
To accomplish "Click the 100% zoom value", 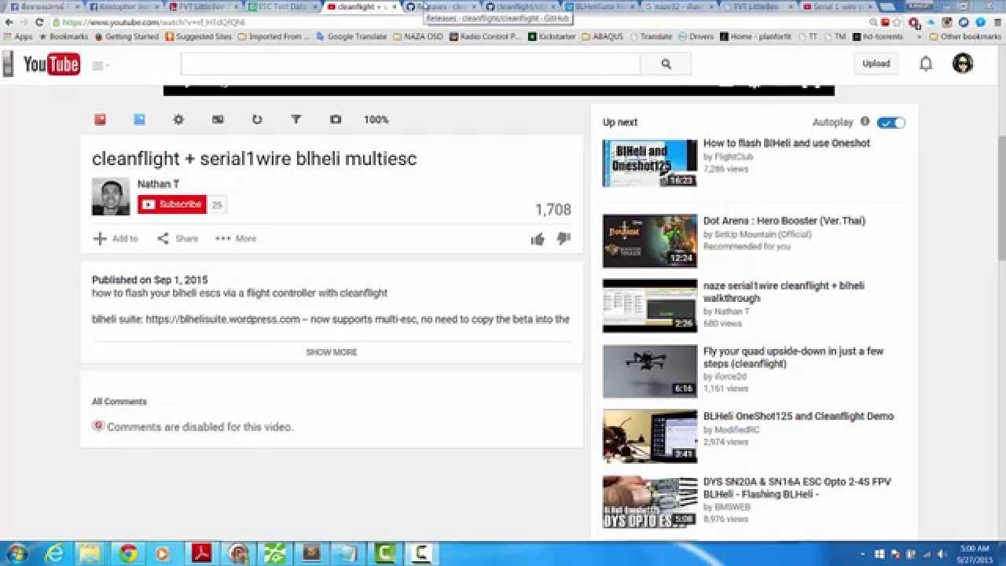I will click(376, 119).
